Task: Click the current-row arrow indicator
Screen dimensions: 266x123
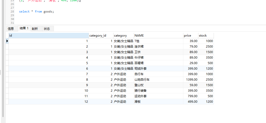Action: (x=7, y=41)
